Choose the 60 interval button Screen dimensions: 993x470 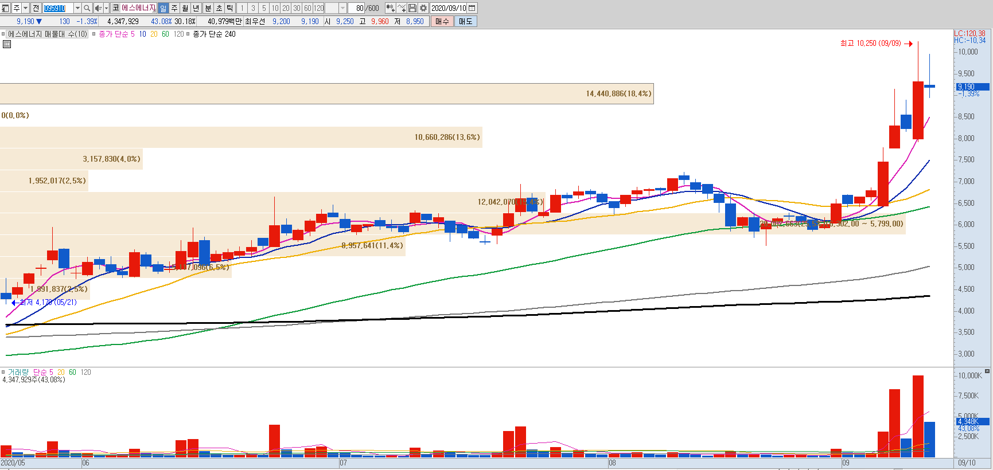pos(307,8)
